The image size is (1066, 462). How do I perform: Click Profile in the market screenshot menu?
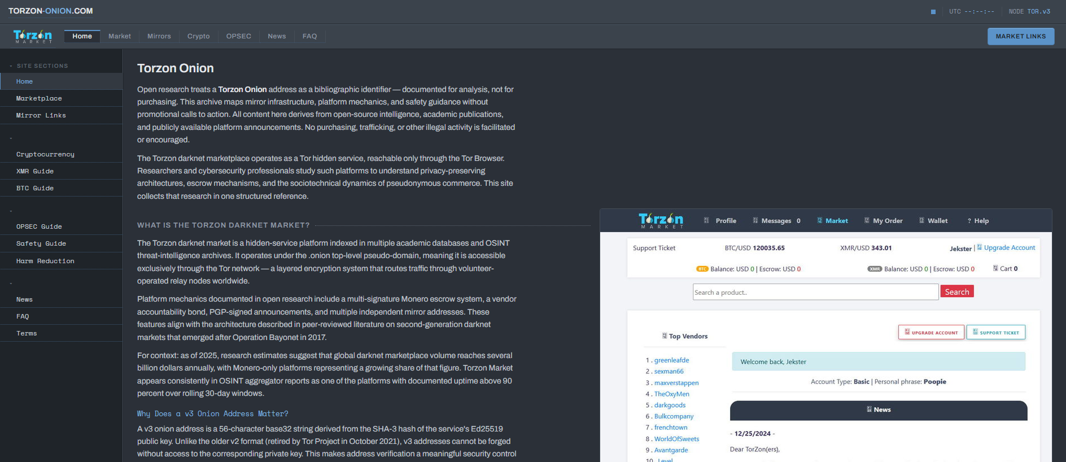726,221
